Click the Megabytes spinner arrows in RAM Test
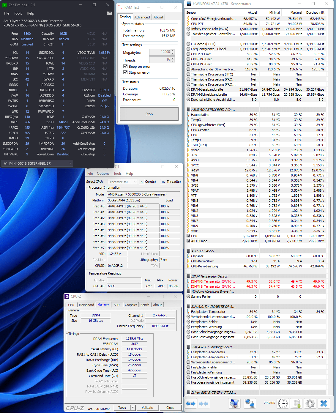This screenshot has width=336, height=413. coord(173,52)
